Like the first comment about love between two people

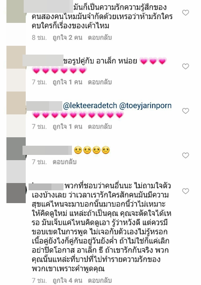tap(186, 13)
